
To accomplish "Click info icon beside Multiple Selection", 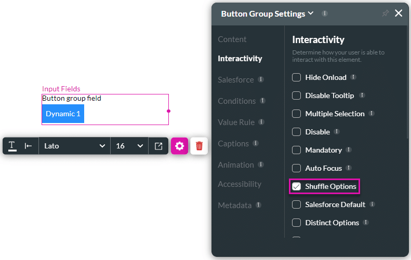I will coord(372,113).
